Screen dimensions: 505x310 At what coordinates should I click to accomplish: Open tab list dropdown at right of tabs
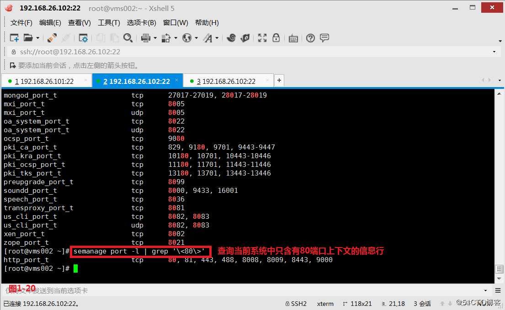[x=500, y=80]
